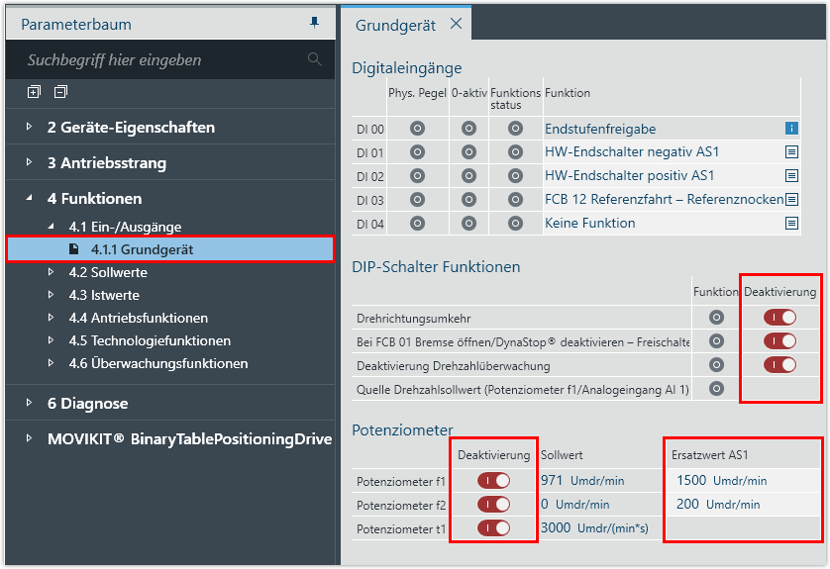Click the Suchbegriff search input field
This screenshot has width=830, height=569.
(x=158, y=60)
